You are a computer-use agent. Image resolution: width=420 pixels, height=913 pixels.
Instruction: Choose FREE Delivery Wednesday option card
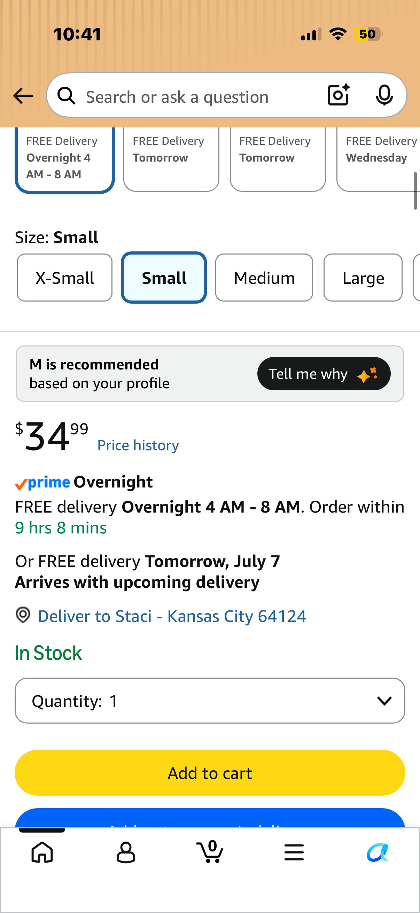tap(378, 159)
